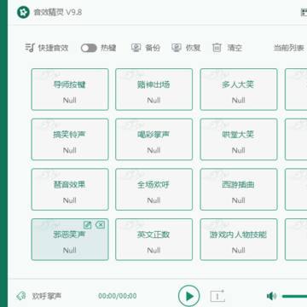Image resolution: width=307 pixels, height=307 pixels.
Task: Click the delete icon on 邪恶笑声 tile
Action: pos(100,225)
